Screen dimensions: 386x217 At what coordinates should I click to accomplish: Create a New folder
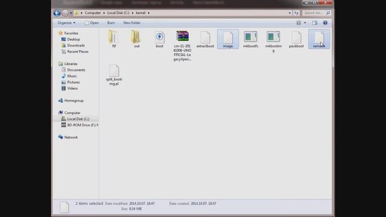click(131, 23)
